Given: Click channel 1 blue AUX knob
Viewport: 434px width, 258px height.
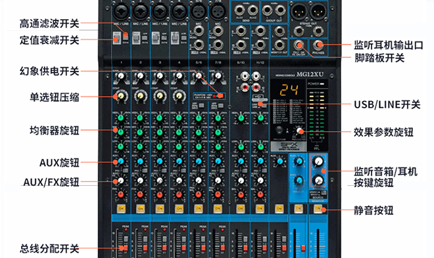Looking at the screenshot, I should 121,161.
